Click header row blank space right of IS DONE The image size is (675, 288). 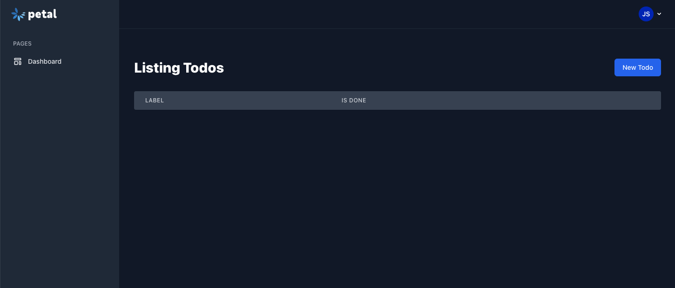(512, 100)
